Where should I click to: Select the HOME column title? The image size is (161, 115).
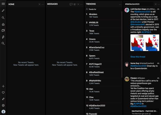(x=11, y=4)
